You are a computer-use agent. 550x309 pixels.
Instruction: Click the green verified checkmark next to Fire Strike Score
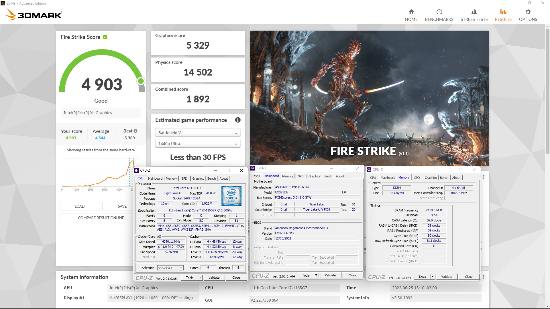point(105,37)
